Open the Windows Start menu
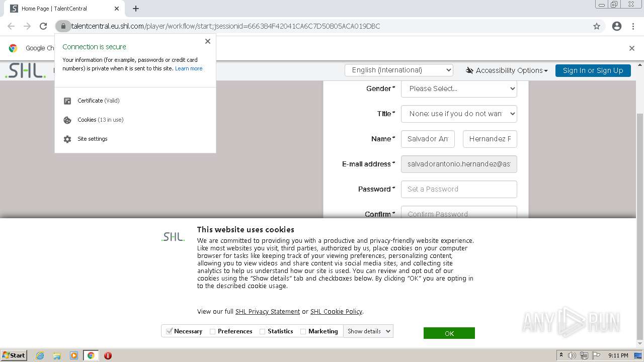This screenshot has height=362, width=644. tap(14, 355)
